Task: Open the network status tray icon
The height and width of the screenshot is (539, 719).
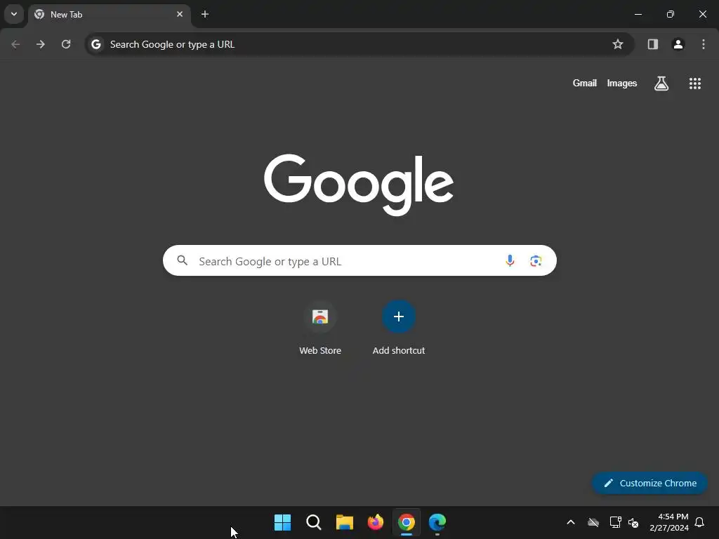Action: pos(615,522)
